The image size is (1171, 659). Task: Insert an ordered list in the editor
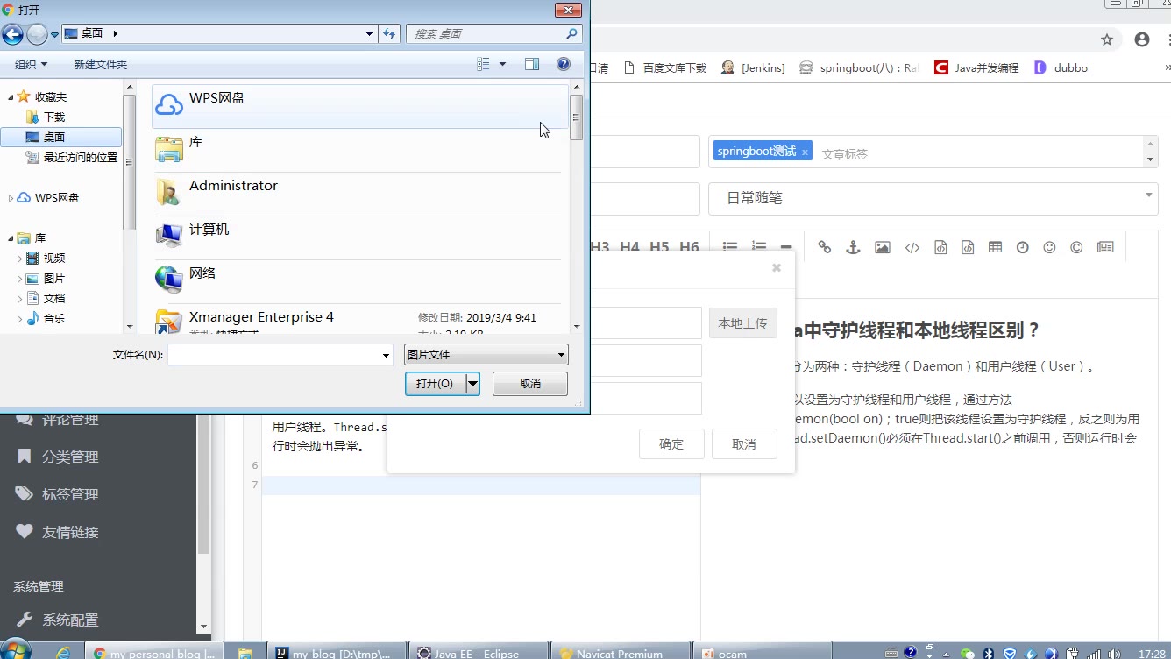point(759,247)
